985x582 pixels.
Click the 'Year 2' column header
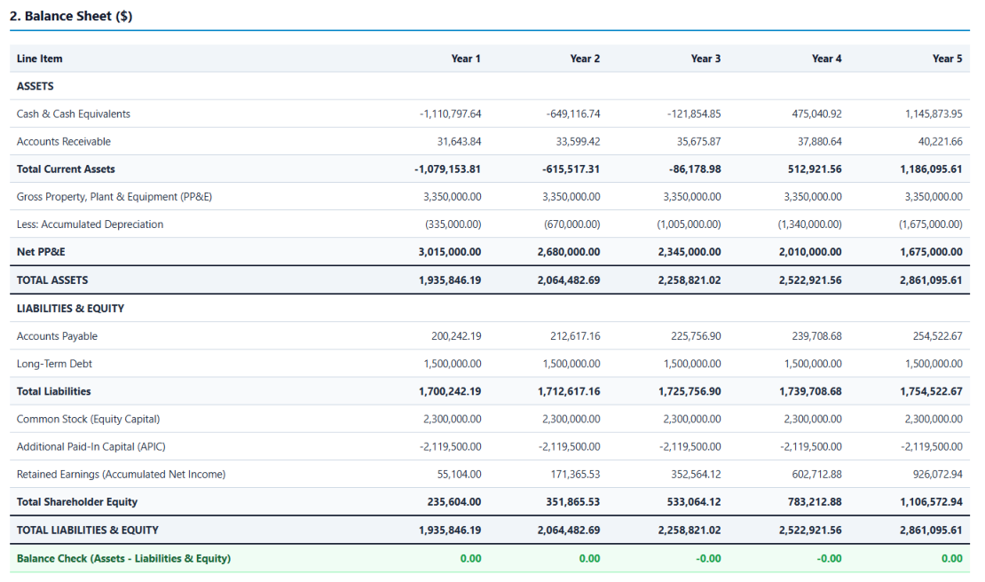(585, 59)
